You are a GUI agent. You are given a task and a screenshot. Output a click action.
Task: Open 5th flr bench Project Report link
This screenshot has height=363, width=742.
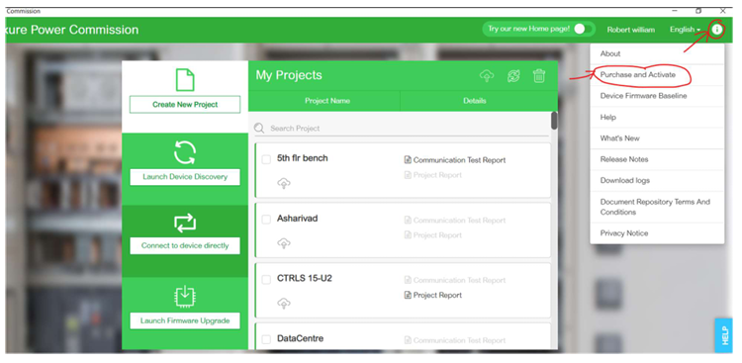point(437,175)
